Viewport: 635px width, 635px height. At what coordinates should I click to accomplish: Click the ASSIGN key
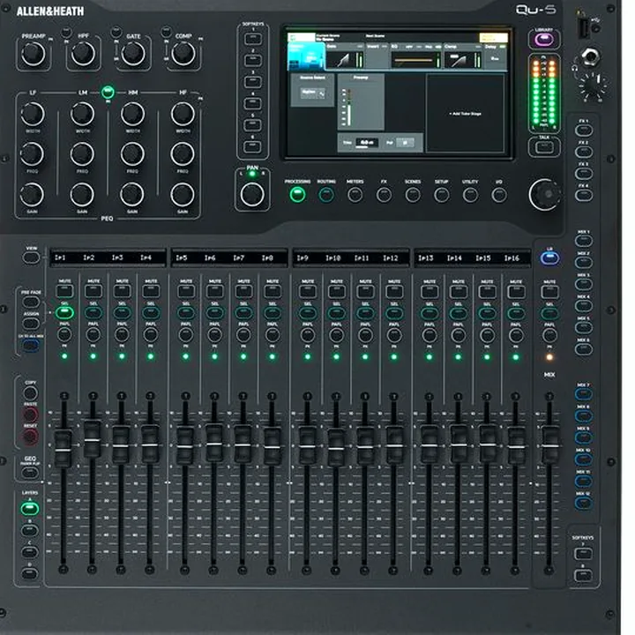[x=31, y=324]
